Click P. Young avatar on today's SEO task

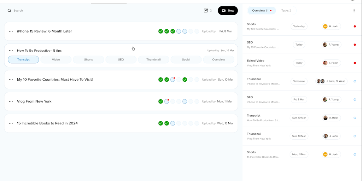click(325, 45)
